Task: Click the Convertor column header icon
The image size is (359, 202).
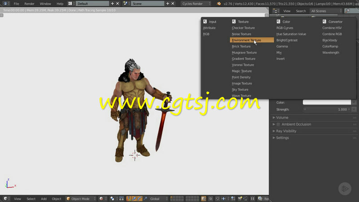Action: 324,21
